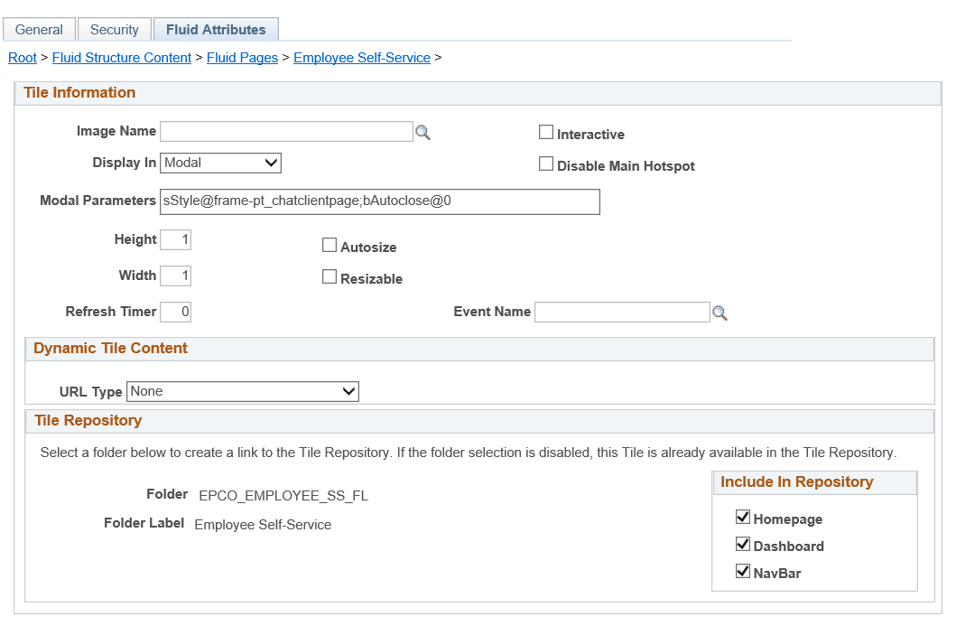Go to Employee Self-Service breadcrumb

pos(362,58)
